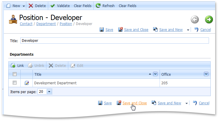Click Unlink in Departments toolbar
Image resolution: width=219 pixels, height=122 pixels.
pyautogui.click(x=36, y=66)
